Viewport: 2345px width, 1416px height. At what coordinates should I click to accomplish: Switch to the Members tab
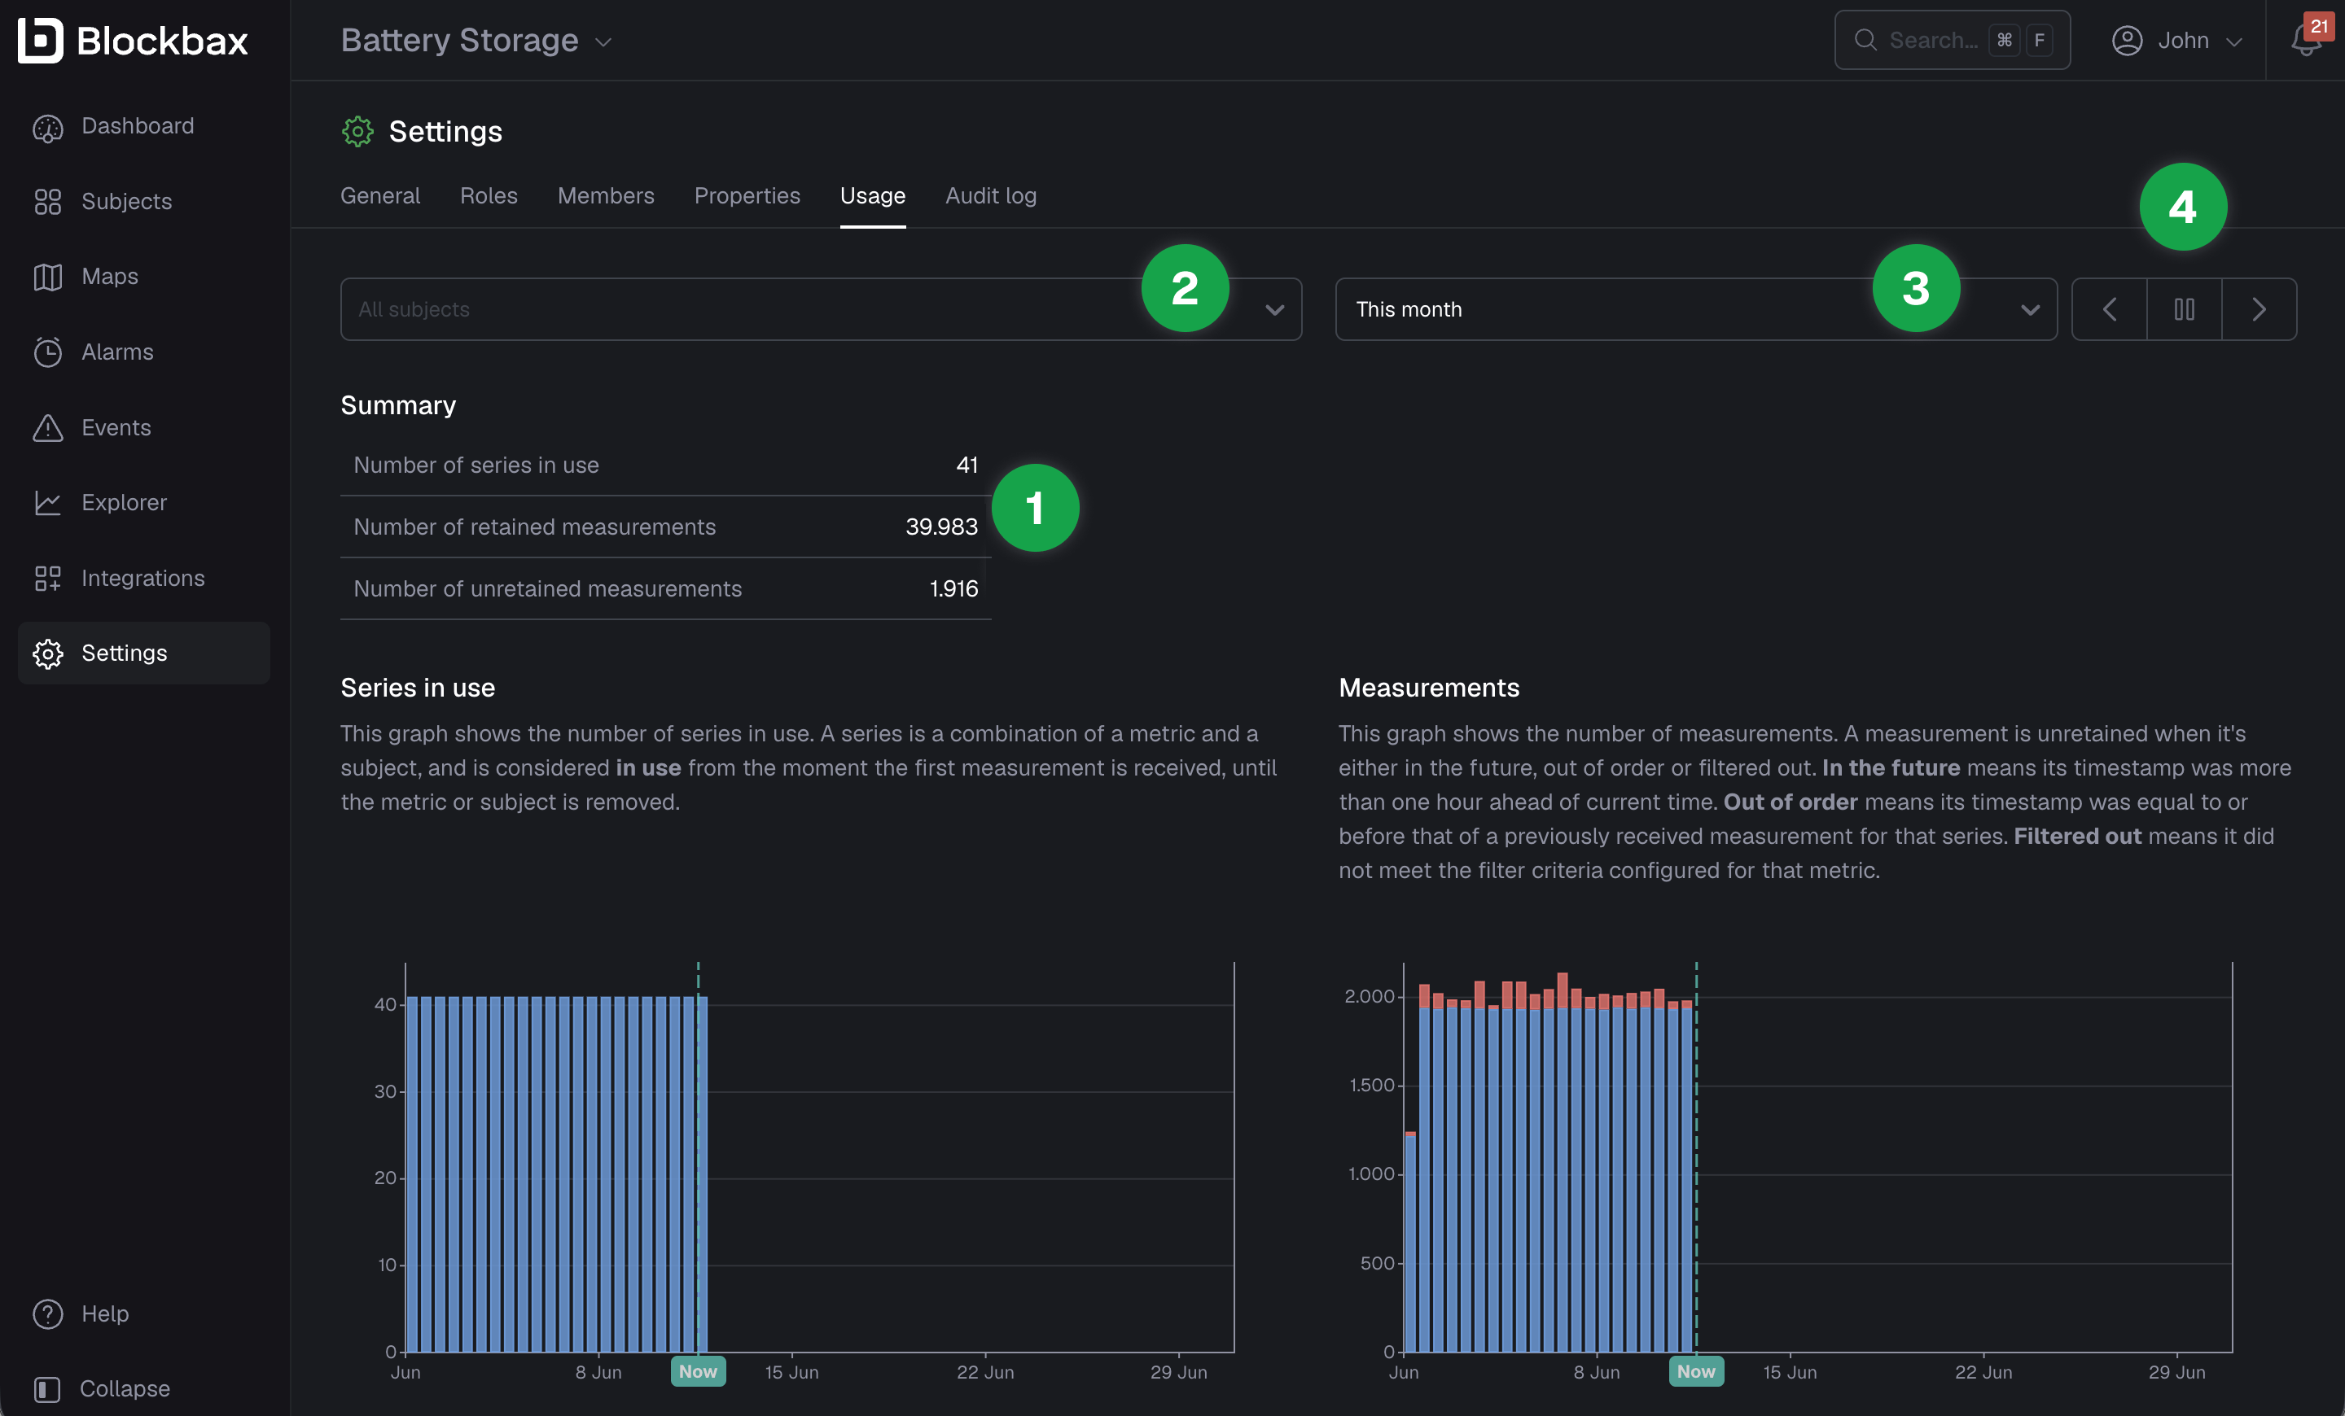pyautogui.click(x=605, y=196)
